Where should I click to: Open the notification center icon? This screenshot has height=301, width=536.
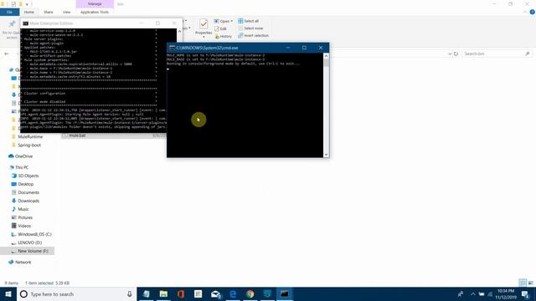(525, 293)
